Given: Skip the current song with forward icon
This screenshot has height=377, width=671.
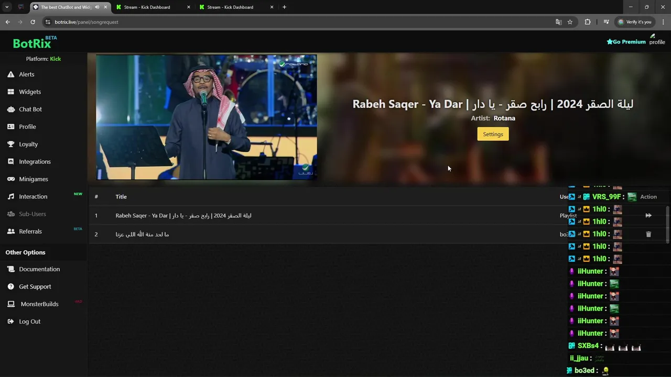Looking at the screenshot, I should 648,215.
